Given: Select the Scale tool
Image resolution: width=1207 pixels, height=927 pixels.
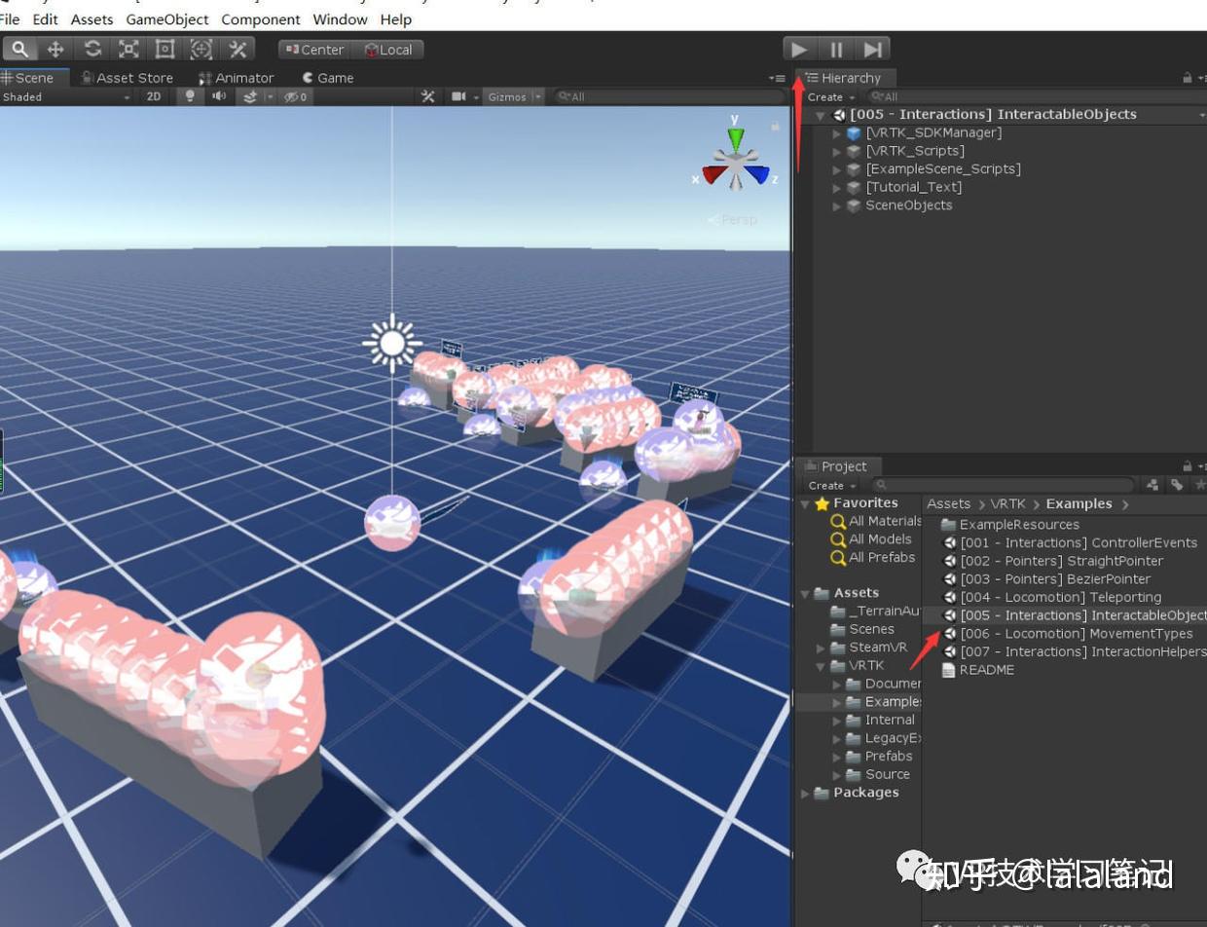Looking at the screenshot, I should click(128, 49).
